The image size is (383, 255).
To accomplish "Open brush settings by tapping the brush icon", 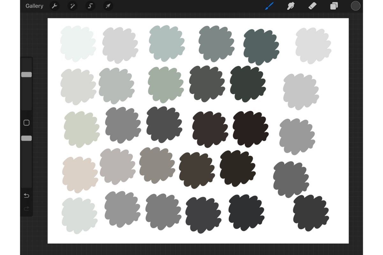I will click(x=269, y=6).
